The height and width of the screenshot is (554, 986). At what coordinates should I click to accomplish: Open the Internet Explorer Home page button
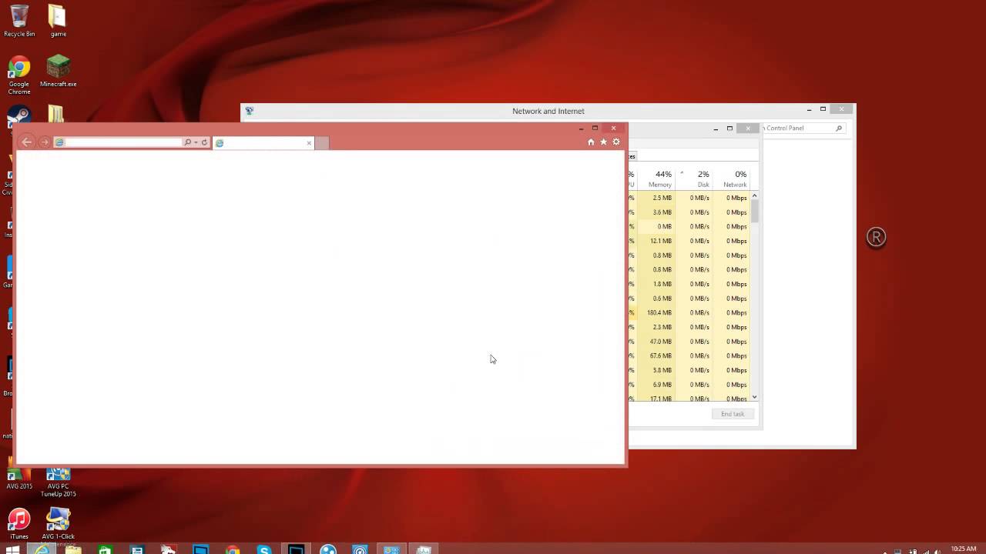pos(591,142)
